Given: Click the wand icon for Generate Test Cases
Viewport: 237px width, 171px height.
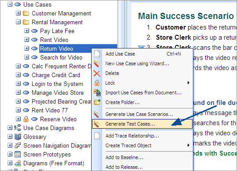Looking at the screenshot, I should click(97, 124).
